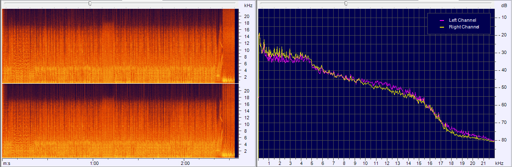Click the yellow Right Channel line sample in legend
The image size is (512, 167).
pyautogui.click(x=442, y=27)
